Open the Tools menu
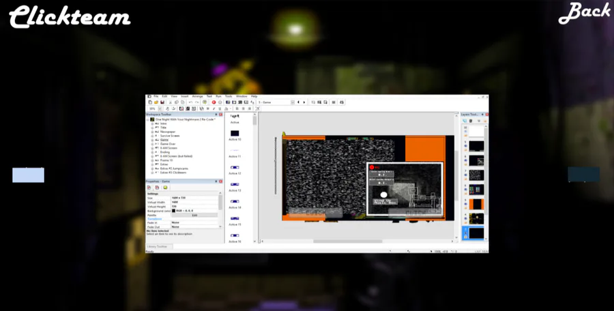Image resolution: width=614 pixels, height=311 pixels. pos(229,96)
